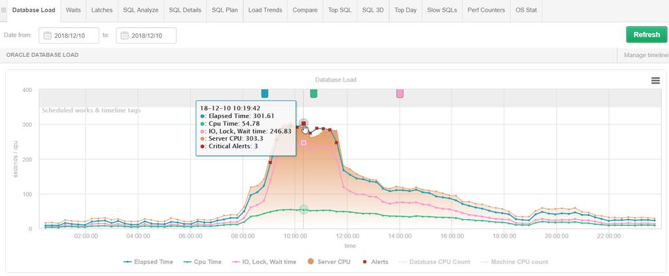This screenshot has height=276, width=669.
Task: Click the Date from input field
Action: [x=69, y=35]
